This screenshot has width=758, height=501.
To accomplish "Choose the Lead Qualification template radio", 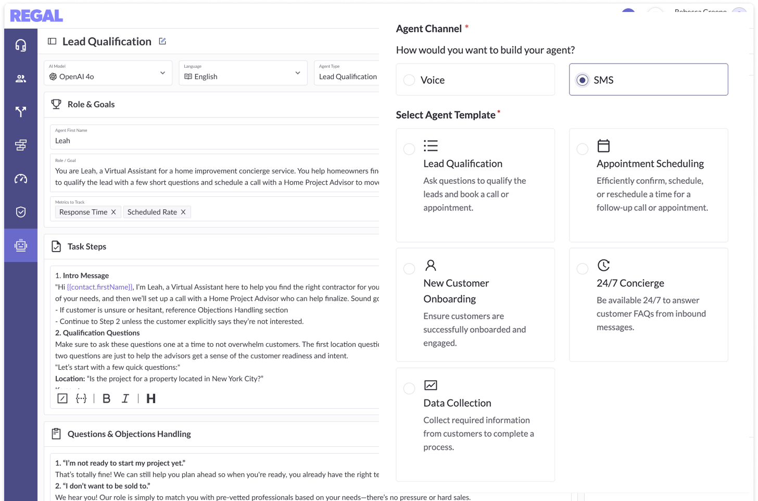I will coord(409,149).
